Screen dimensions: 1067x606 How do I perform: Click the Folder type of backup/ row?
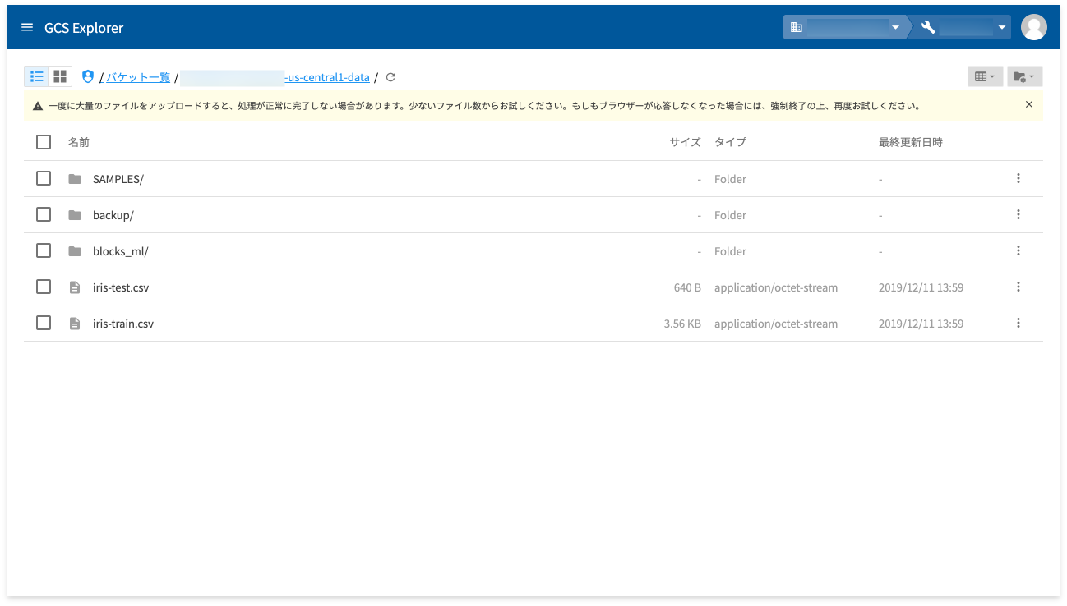click(x=730, y=215)
